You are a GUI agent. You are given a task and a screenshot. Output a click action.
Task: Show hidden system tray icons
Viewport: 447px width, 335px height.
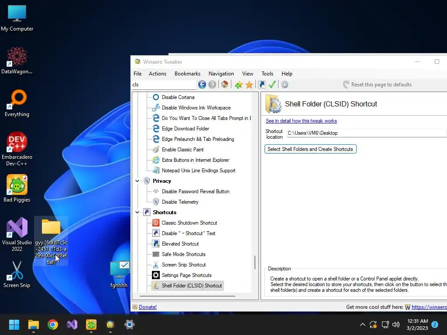363,325
